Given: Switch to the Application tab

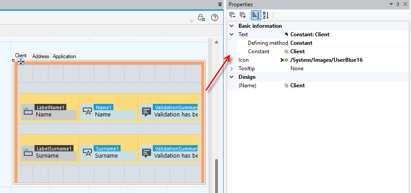Looking at the screenshot, I should click(64, 56).
